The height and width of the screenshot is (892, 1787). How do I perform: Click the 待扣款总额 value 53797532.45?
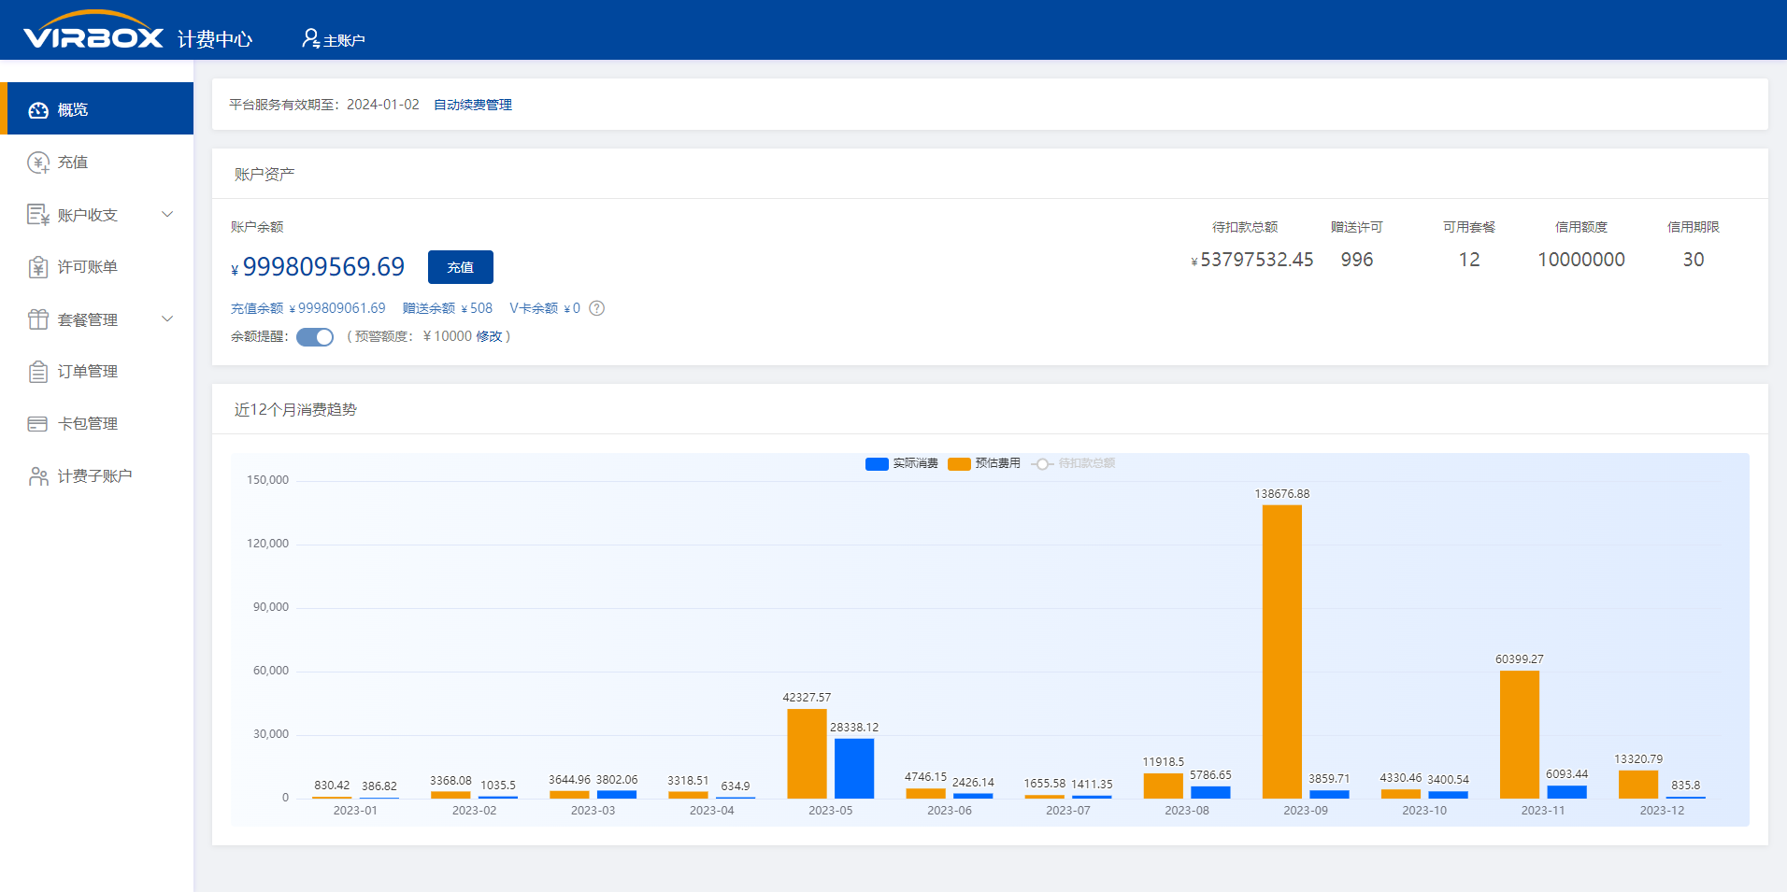point(1252,260)
